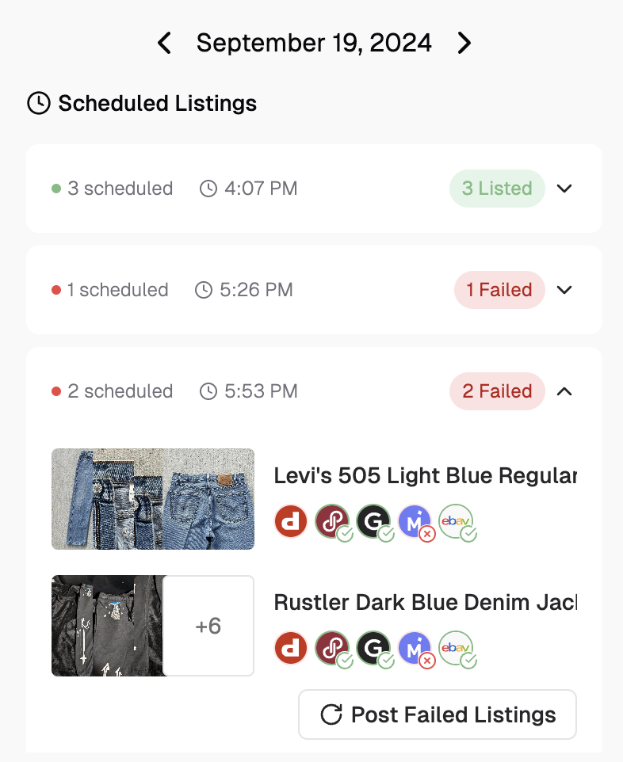This screenshot has width=623, height=762.
Task: Expand the 5:26 PM failed listing group
Action: (564, 290)
